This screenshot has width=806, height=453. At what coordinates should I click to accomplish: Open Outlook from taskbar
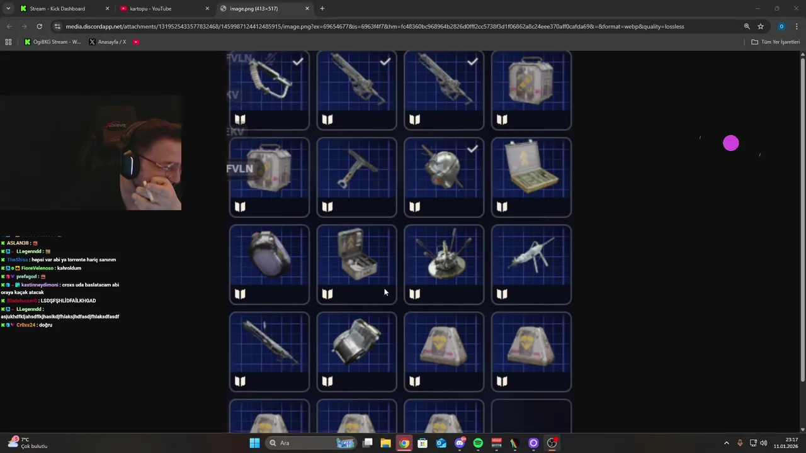(441, 443)
